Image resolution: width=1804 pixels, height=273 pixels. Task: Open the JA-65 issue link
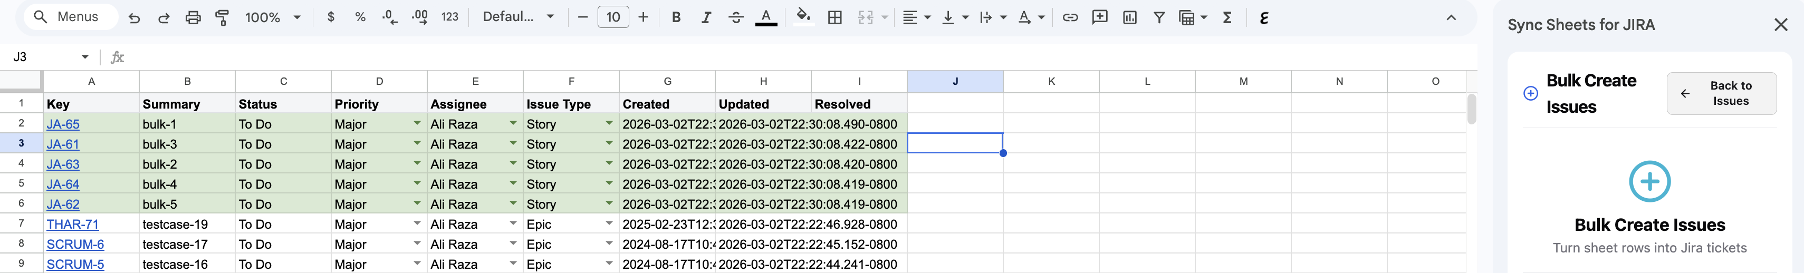(x=62, y=124)
